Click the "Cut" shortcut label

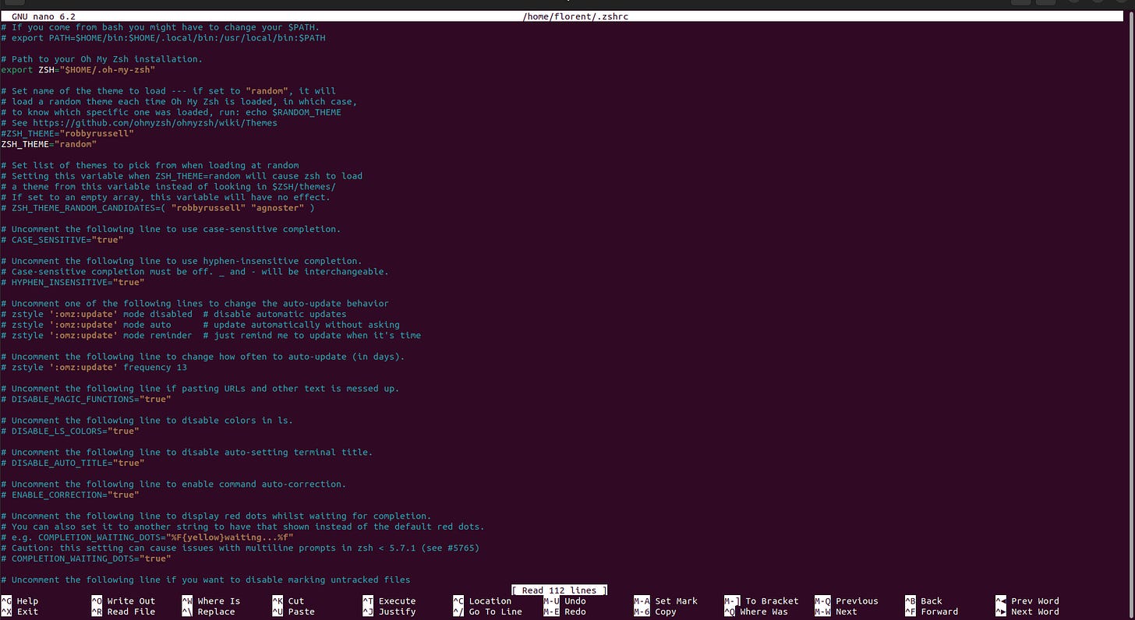(296, 601)
